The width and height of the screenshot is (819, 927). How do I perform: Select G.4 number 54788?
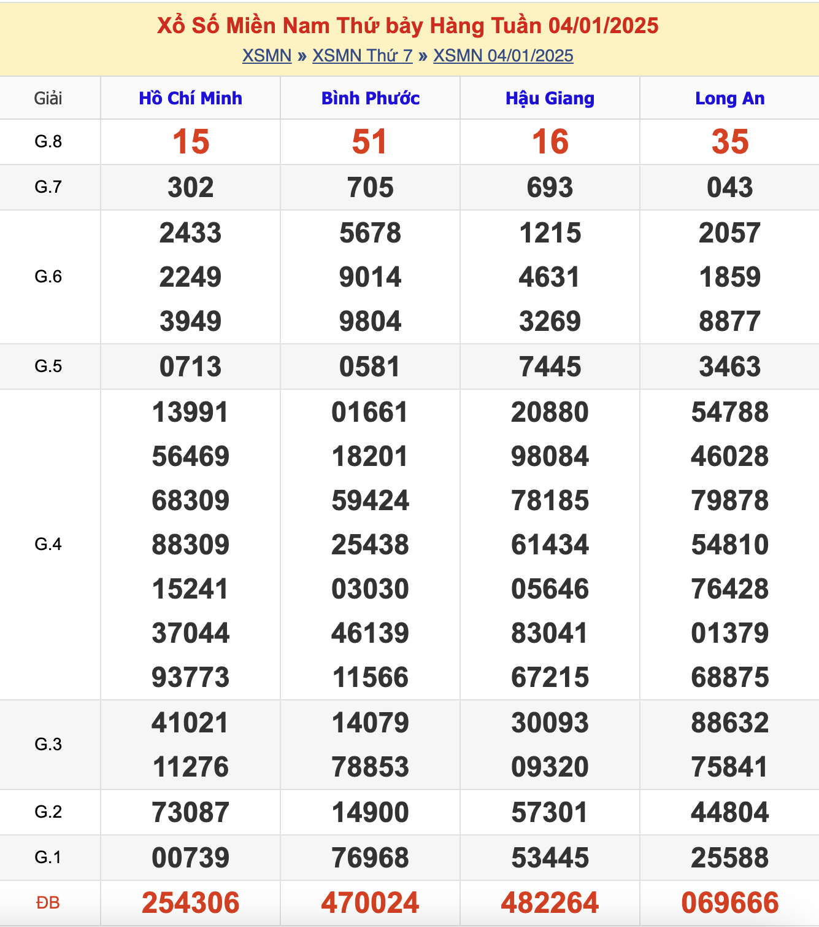click(730, 412)
